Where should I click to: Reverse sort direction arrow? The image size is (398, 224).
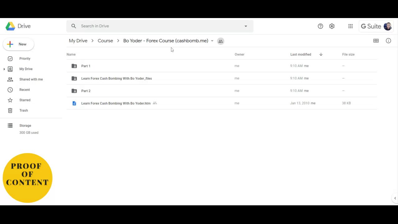321,54
